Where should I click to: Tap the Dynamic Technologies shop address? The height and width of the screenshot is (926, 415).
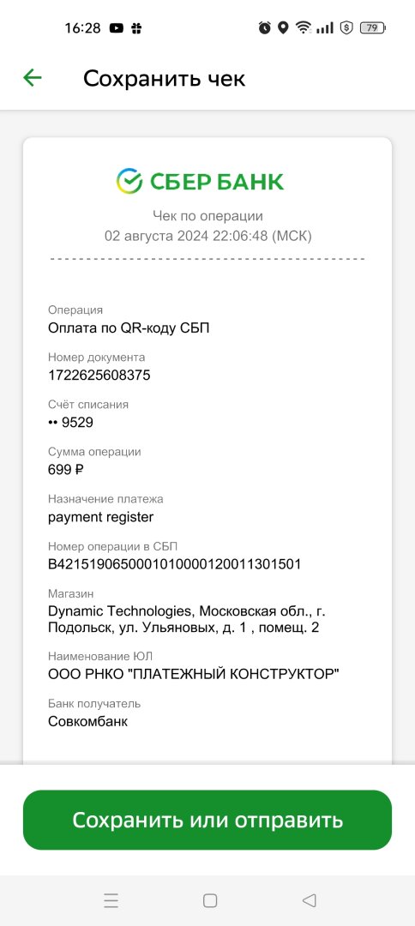pos(187,619)
